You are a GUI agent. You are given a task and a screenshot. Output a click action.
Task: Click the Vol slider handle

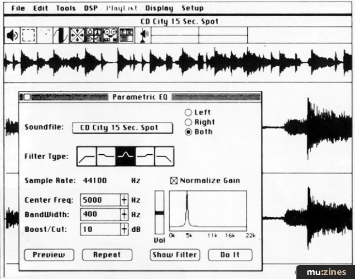pyautogui.click(x=160, y=213)
